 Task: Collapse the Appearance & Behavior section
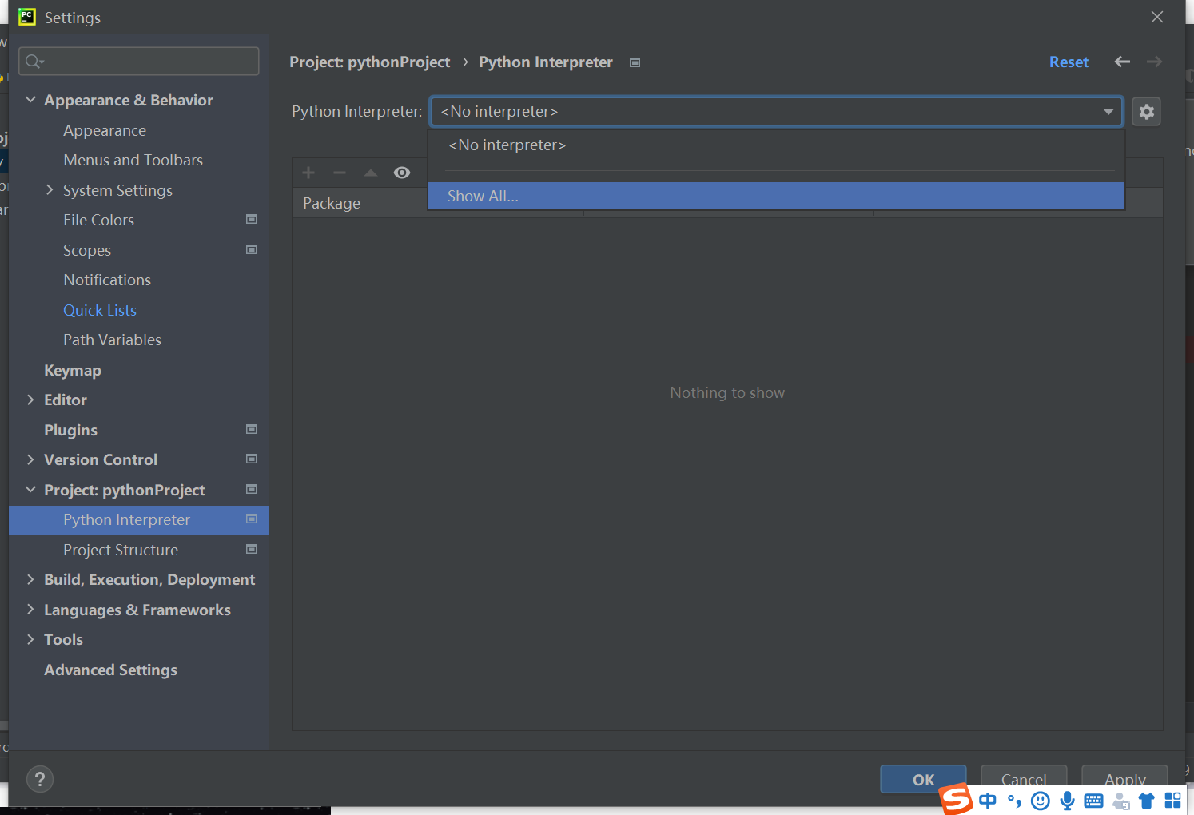30,100
